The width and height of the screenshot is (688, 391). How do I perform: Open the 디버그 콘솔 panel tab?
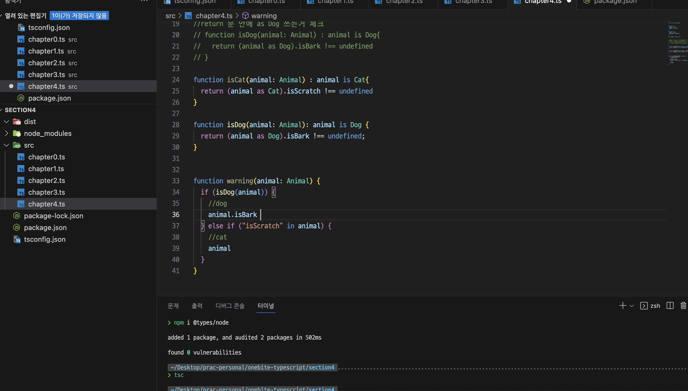[230, 306]
